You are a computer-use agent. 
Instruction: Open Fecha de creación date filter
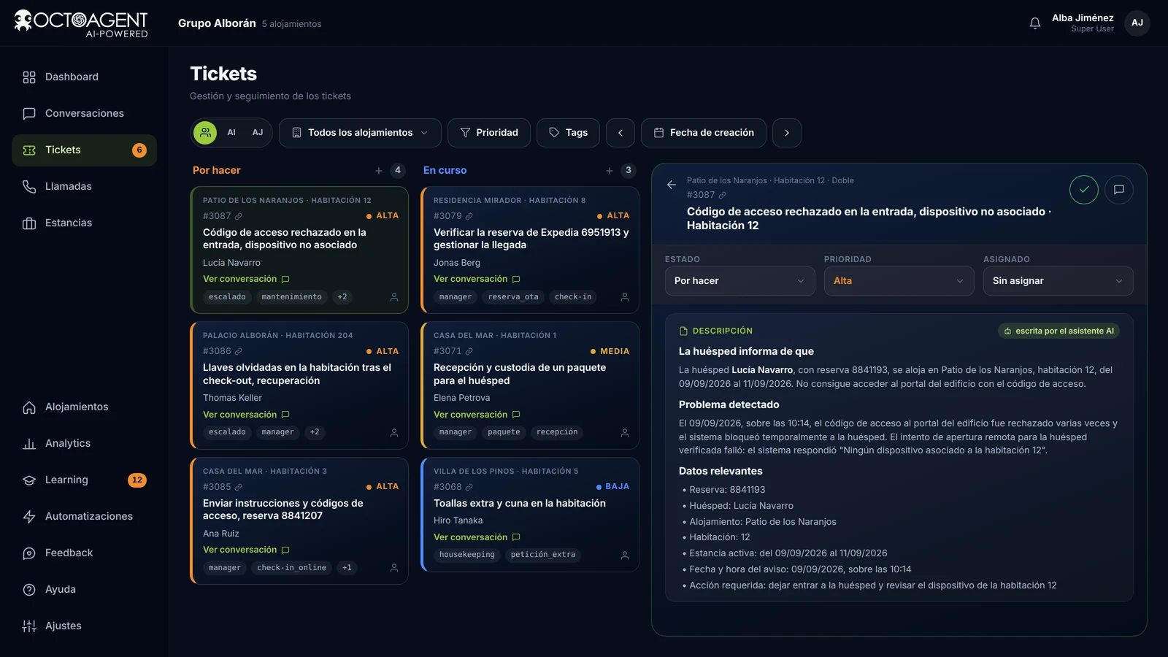(704, 133)
